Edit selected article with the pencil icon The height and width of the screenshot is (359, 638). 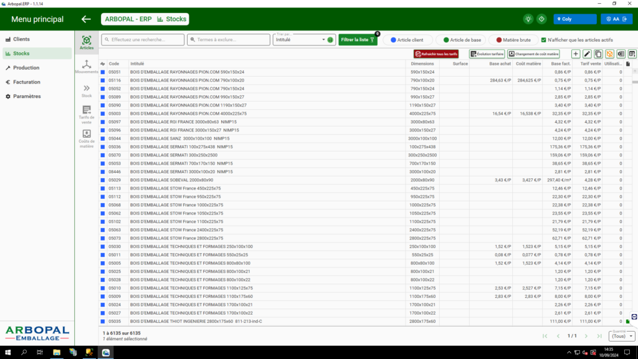[587, 54]
